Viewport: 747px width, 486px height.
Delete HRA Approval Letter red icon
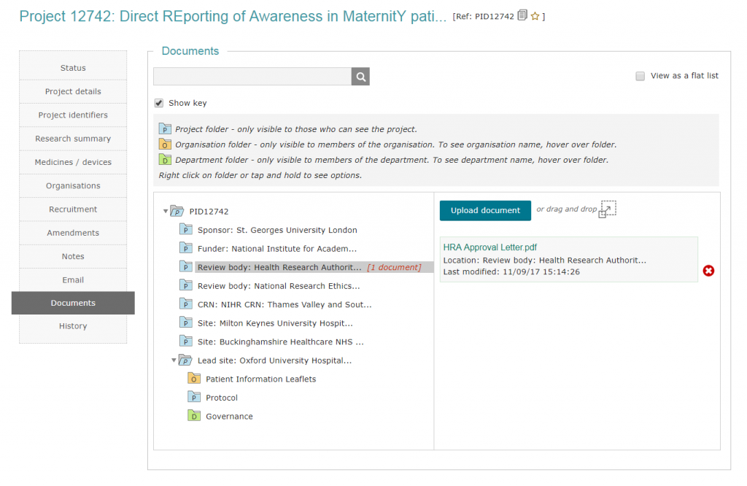point(708,271)
